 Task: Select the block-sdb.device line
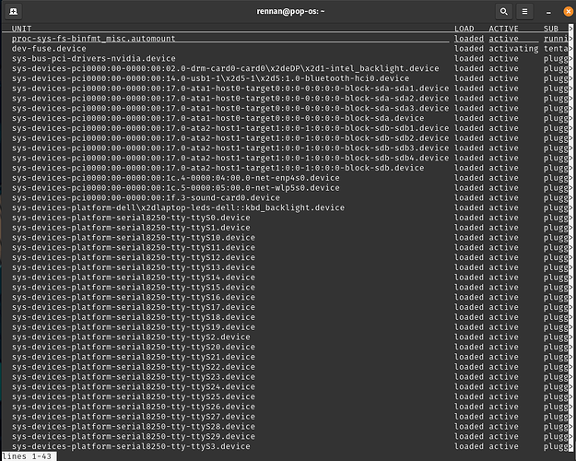(x=217, y=168)
